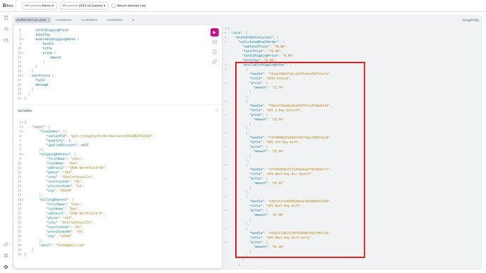Switch to the first untitled tab

tap(63, 20)
